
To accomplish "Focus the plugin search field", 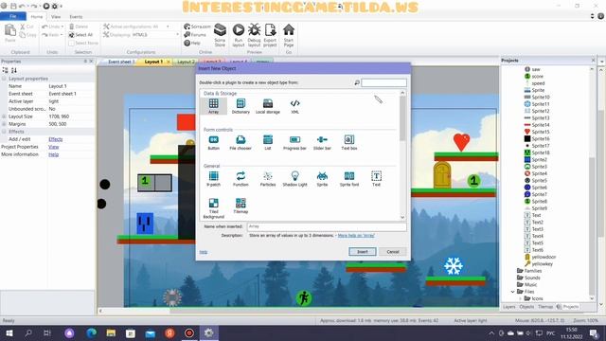I will pos(383,82).
